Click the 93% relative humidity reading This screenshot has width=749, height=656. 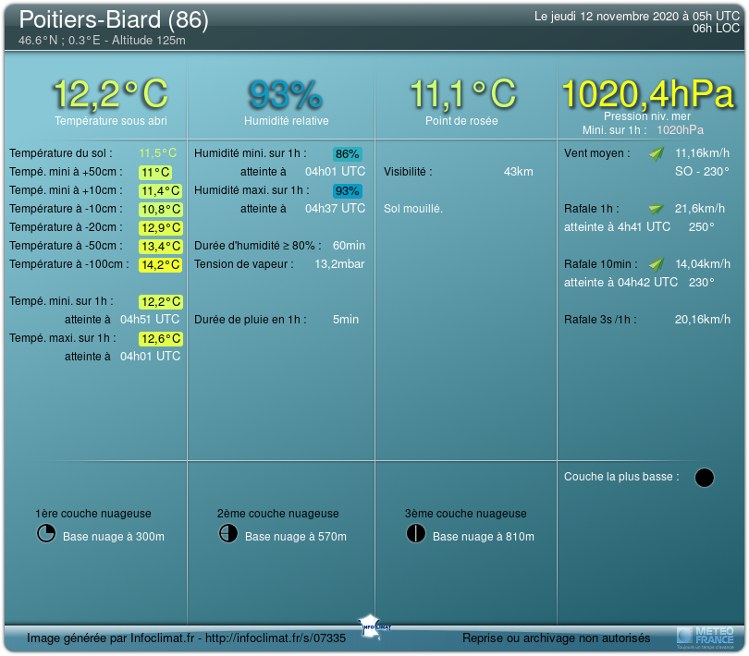286,94
